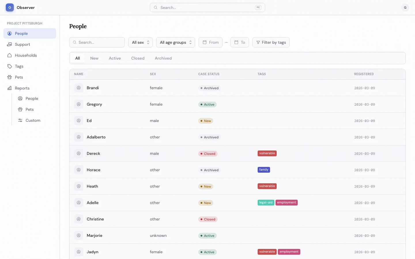Click the CASE STATUS column header

[209, 74]
